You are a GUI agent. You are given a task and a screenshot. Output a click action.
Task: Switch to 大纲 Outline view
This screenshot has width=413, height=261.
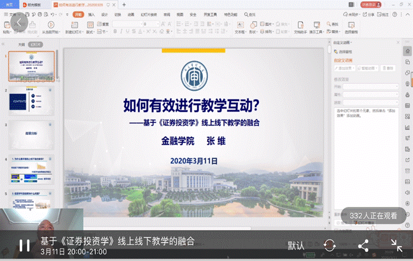[x=21, y=45]
